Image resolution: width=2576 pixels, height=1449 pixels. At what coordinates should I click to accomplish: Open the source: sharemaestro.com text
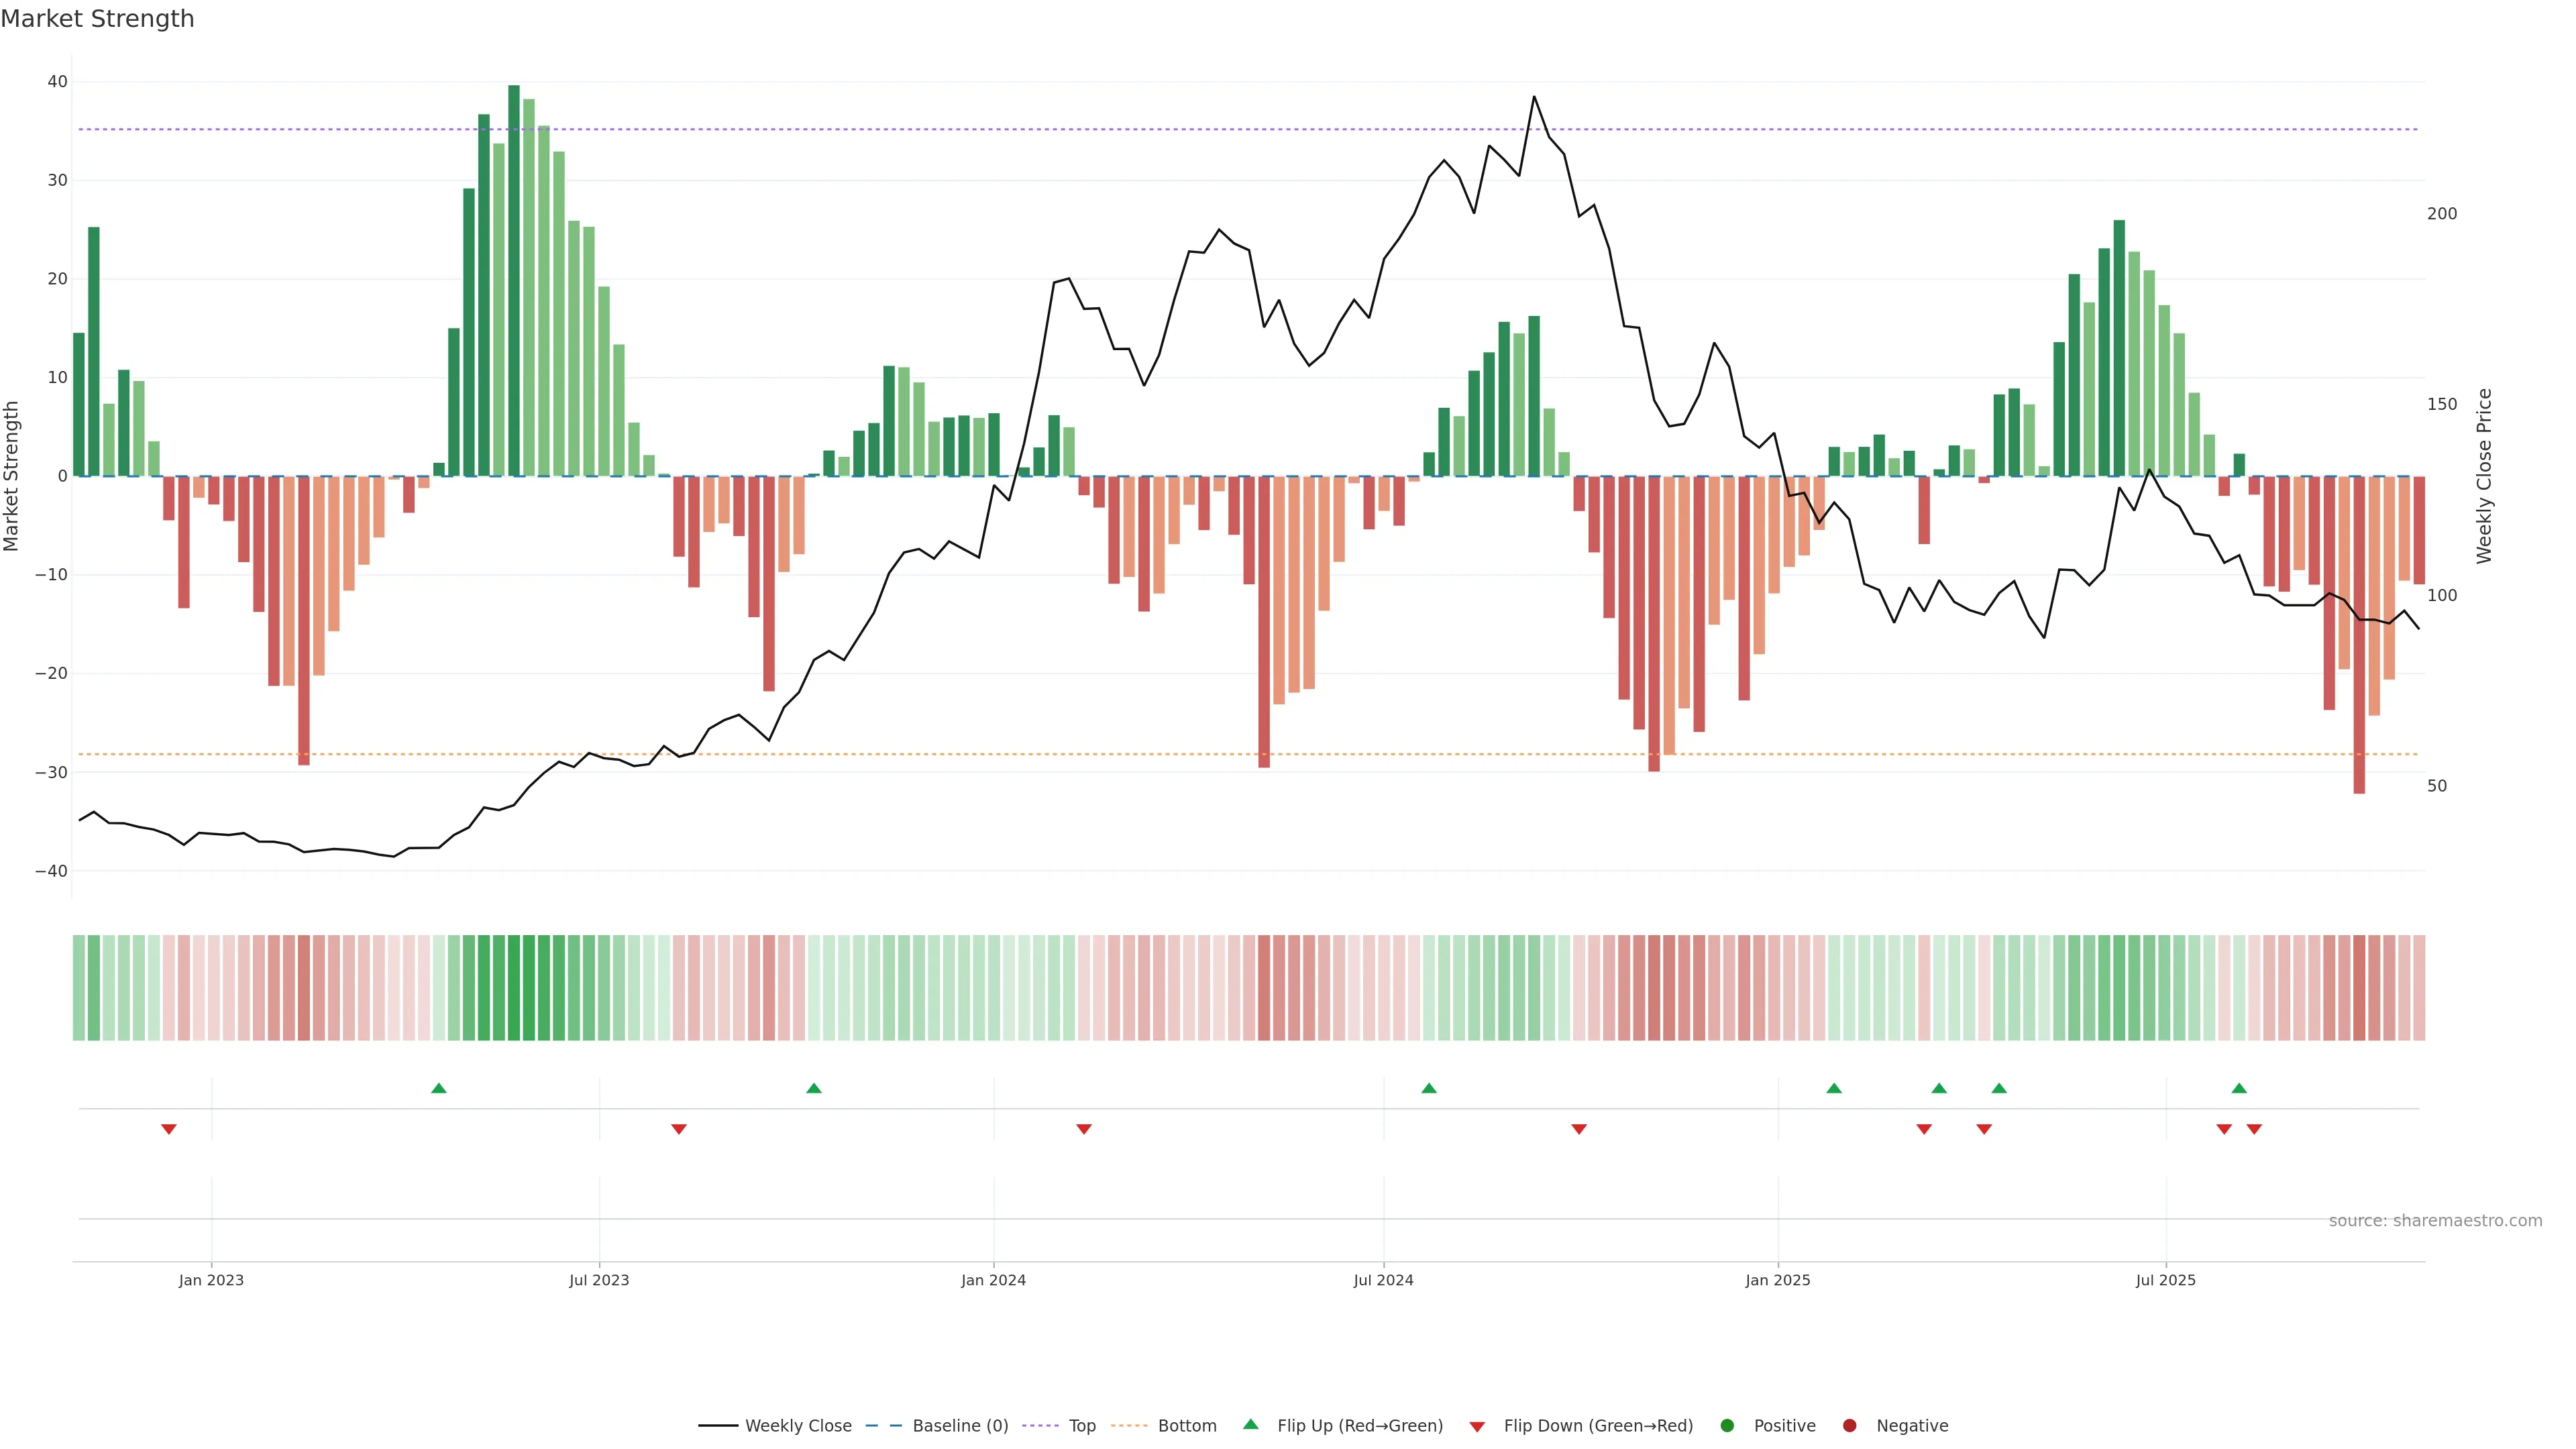(2435, 1221)
